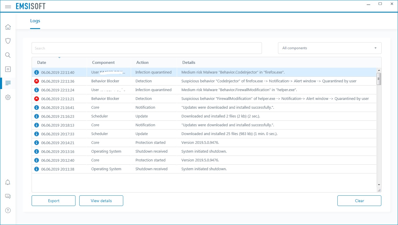Open the Notifications bell icon

8,182
